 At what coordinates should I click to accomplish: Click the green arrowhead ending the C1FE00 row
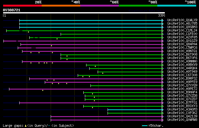(x=163, y=34)
